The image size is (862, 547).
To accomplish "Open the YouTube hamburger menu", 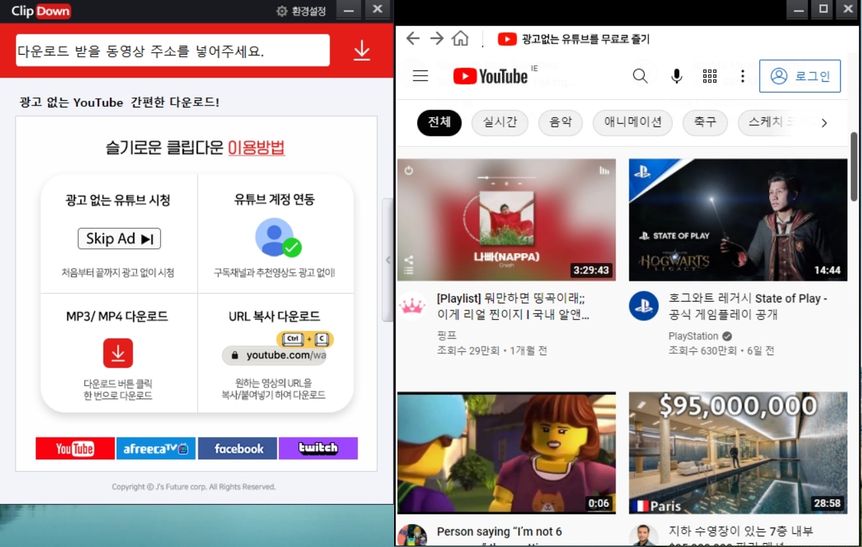I will tap(420, 76).
